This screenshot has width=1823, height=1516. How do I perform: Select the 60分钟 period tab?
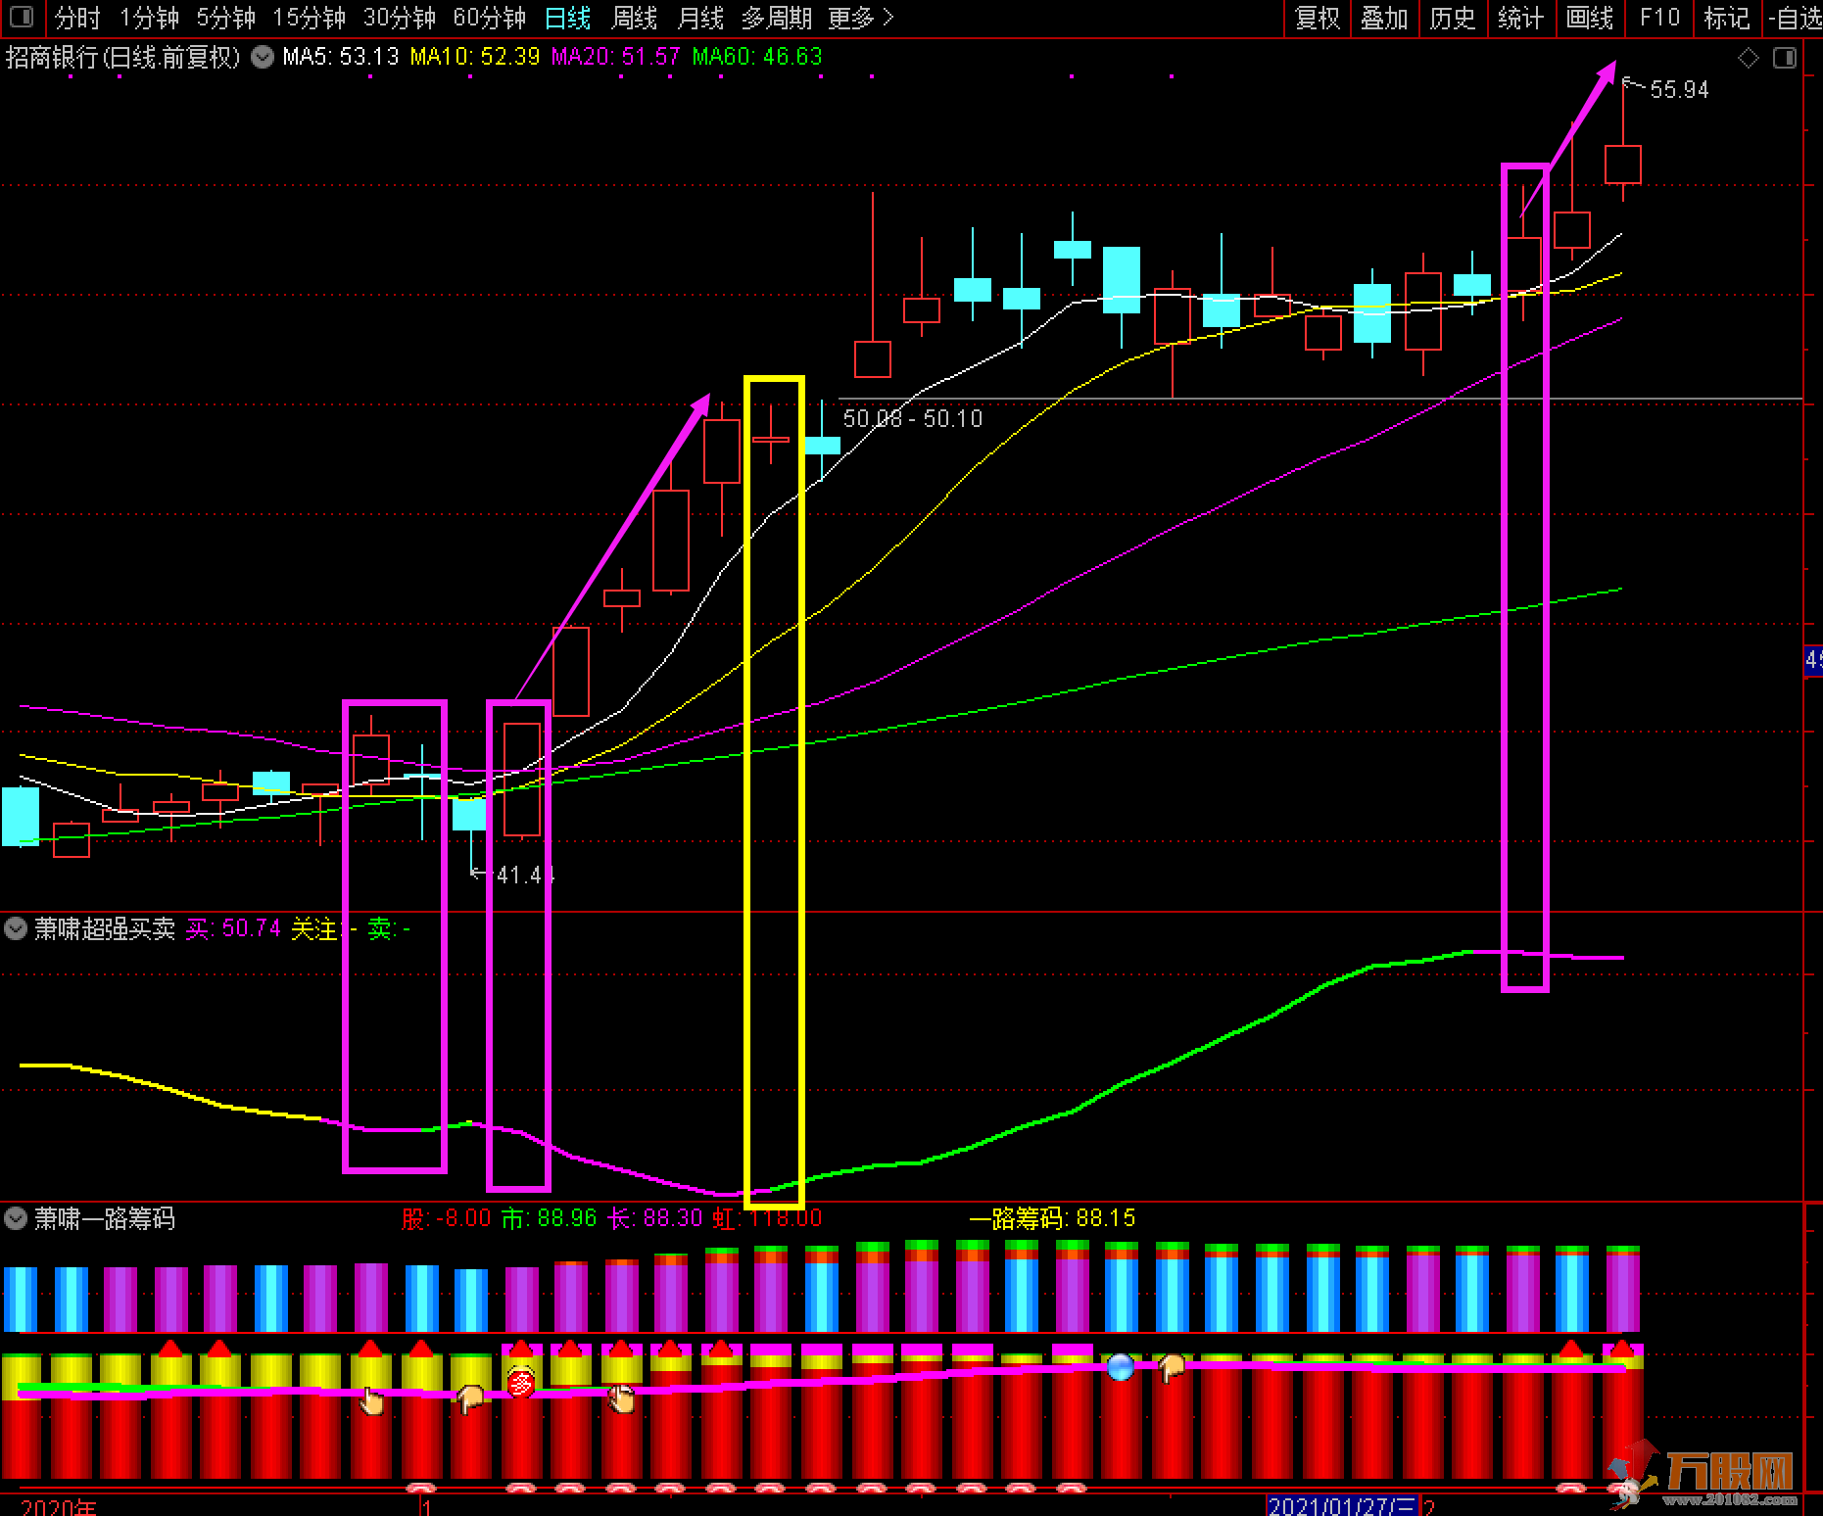(x=489, y=18)
